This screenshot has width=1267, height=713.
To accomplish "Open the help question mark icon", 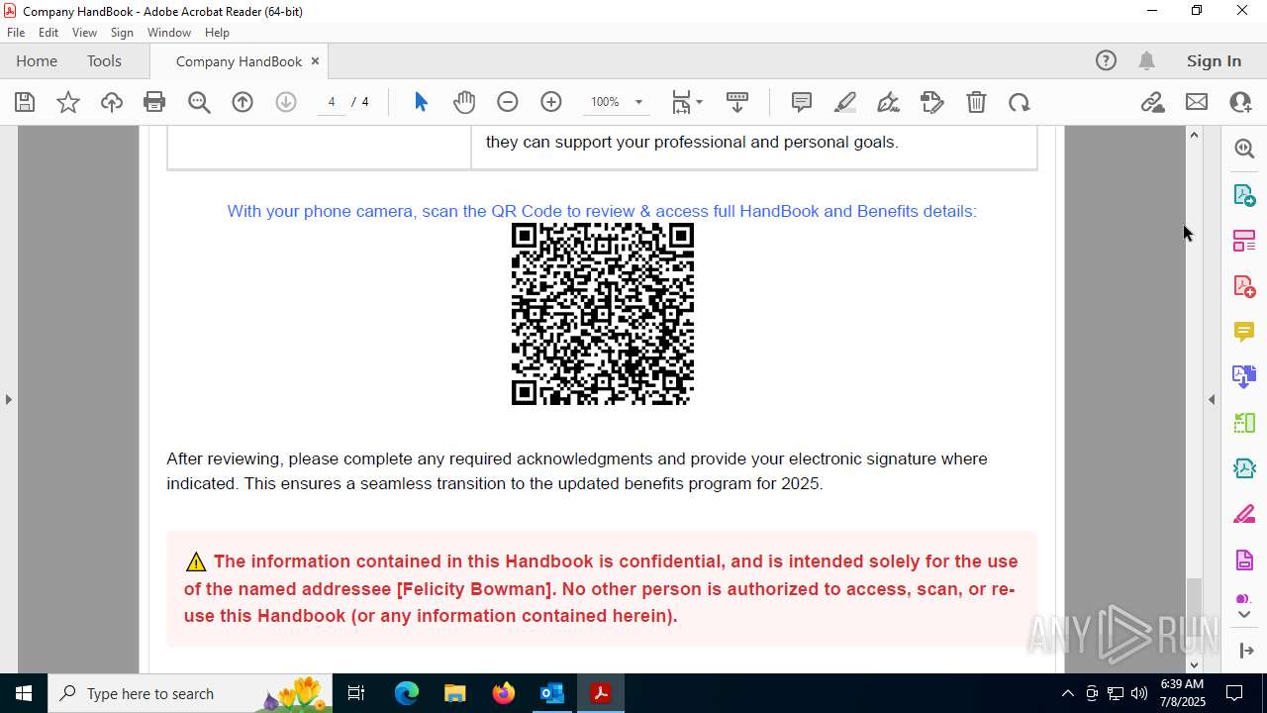I will point(1106,60).
